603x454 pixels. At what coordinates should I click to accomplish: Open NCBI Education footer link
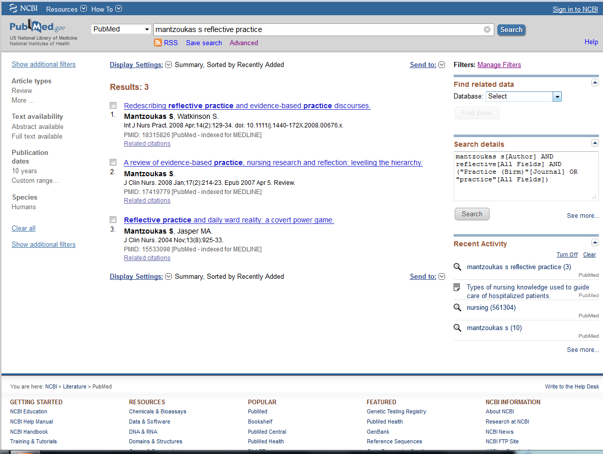(x=28, y=411)
